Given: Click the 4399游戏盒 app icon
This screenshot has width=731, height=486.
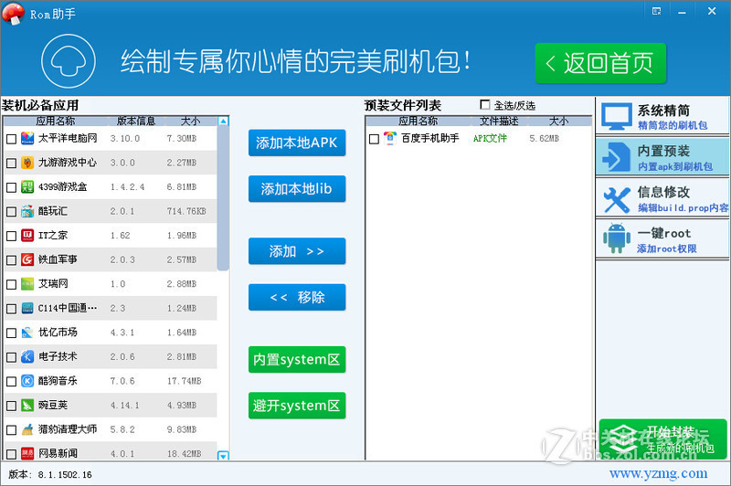Looking at the screenshot, I should tap(27, 187).
